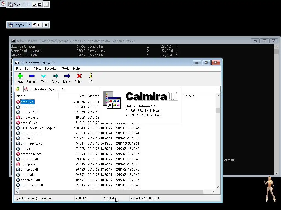This screenshot has height=210, width=281.
Task: Click SearchUI.exe line in console window
Action: point(94,55)
